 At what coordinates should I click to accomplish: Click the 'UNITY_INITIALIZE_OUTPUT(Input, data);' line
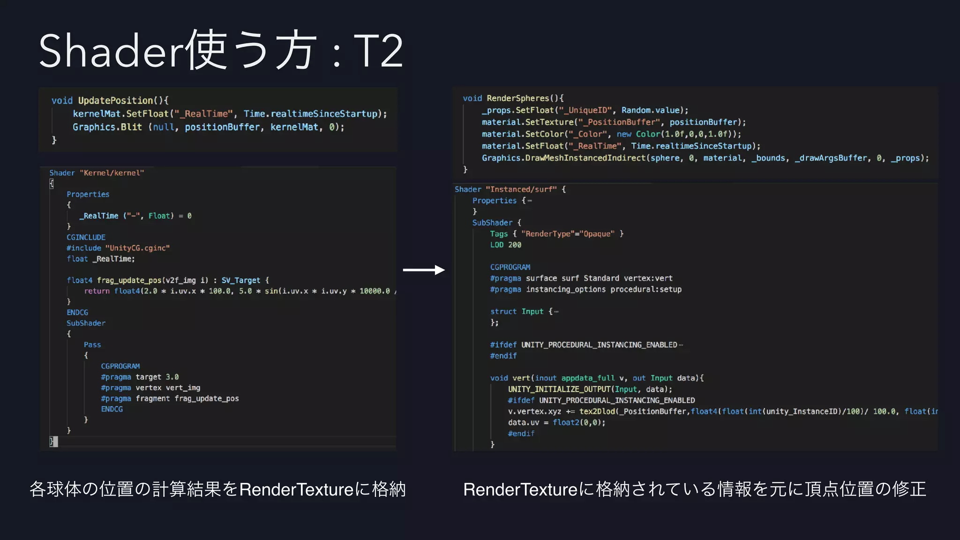click(590, 389)
